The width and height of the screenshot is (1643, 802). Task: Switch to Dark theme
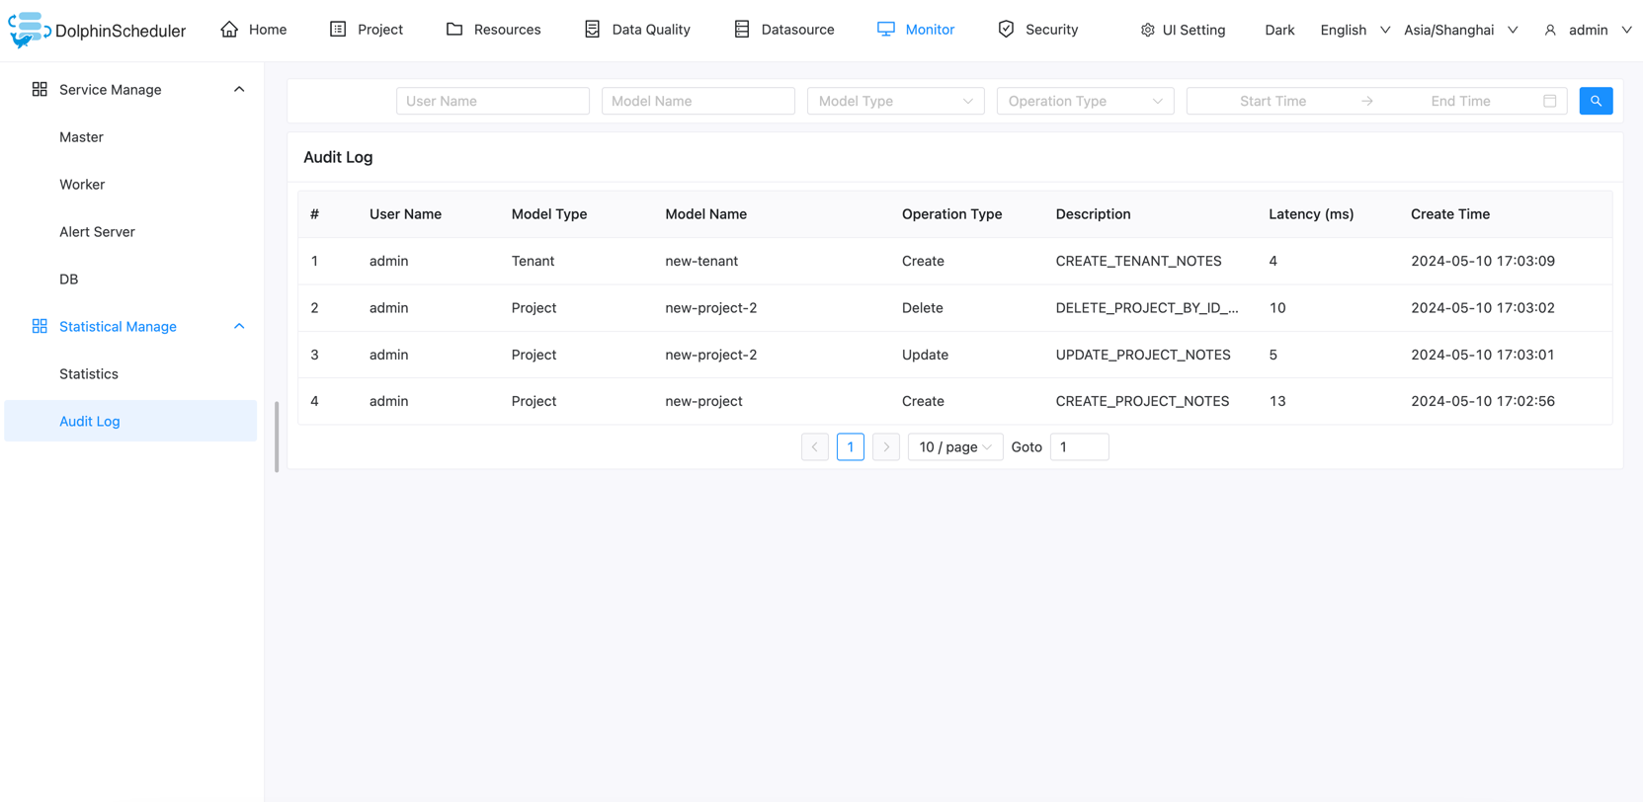point(1279,30)
